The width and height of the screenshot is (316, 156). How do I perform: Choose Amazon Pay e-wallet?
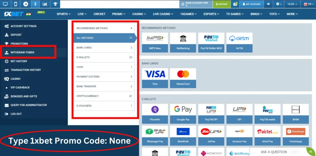pyautogui.click(x=239, y=136)
